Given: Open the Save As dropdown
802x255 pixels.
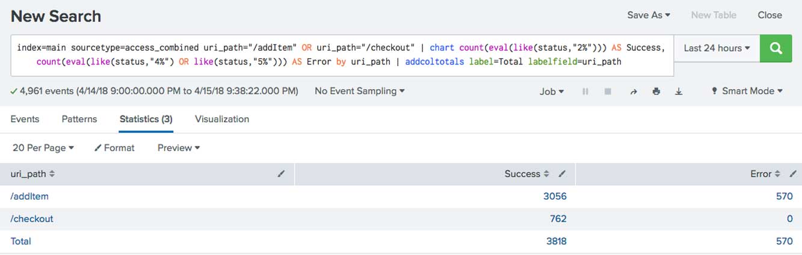Looking at the screenshot, I should point(648,15).
